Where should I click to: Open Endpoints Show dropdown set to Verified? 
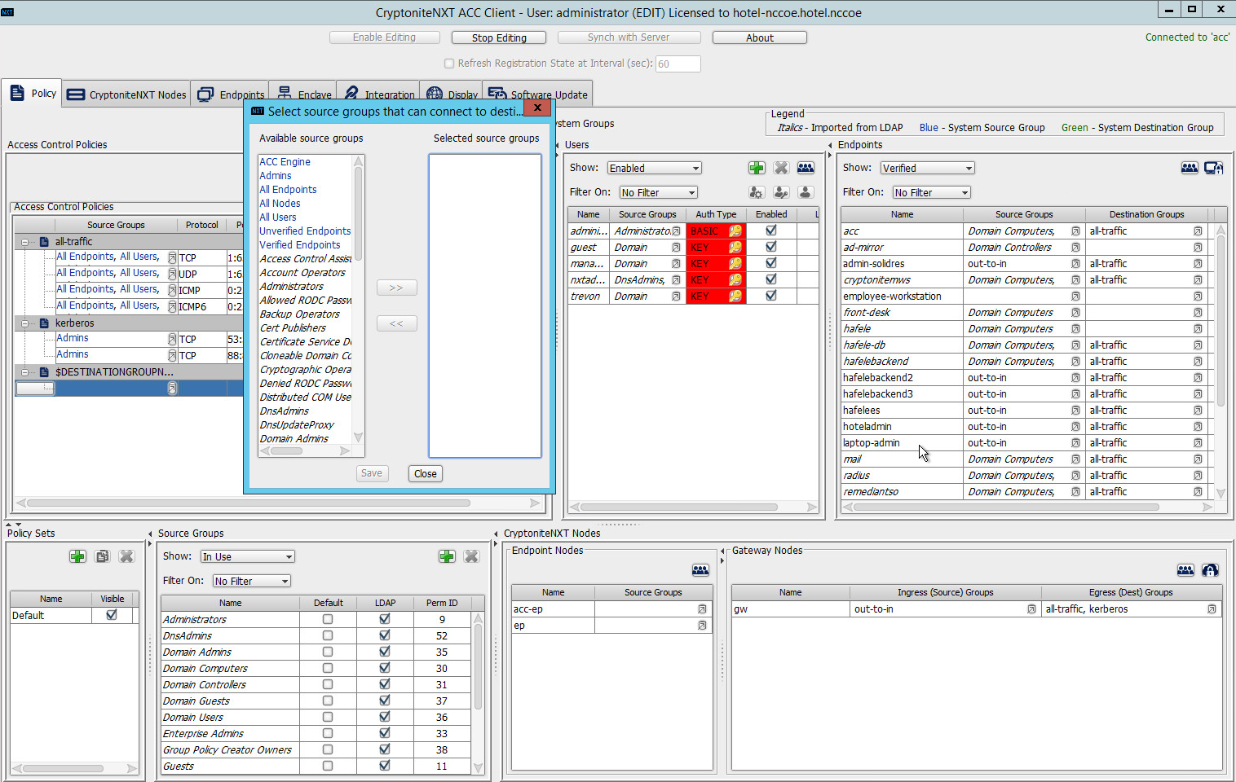point(928,168)
